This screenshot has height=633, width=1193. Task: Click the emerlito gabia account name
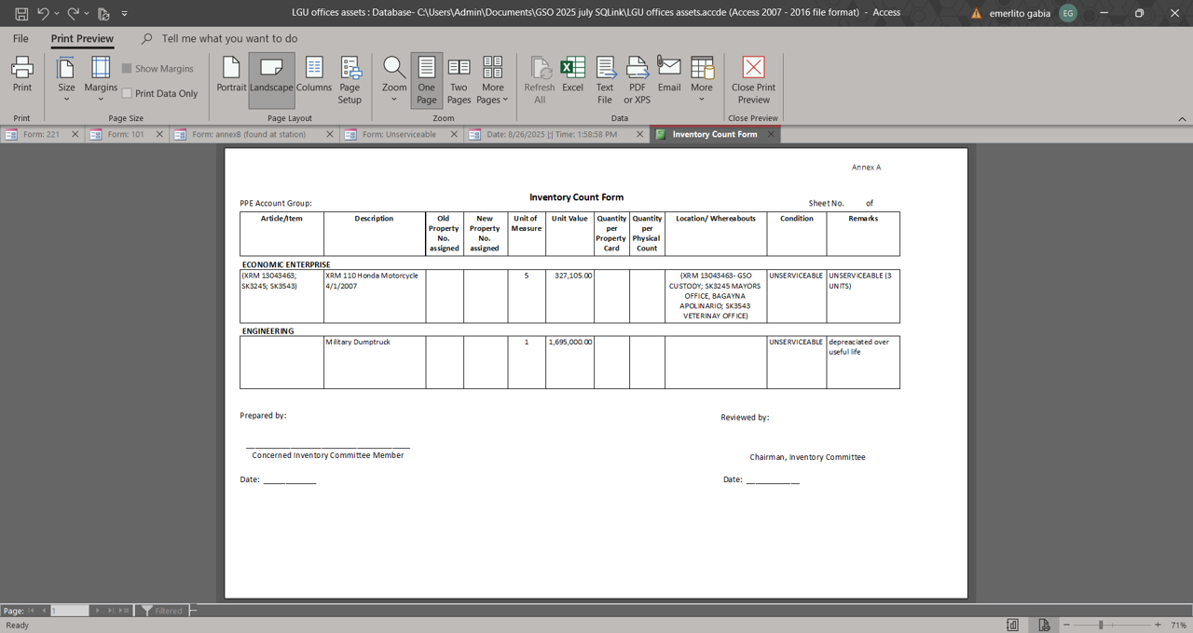pos(1020,13)
